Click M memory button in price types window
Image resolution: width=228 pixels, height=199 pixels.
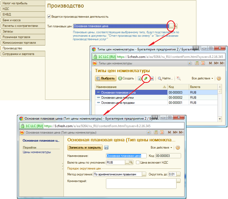pyautogui.click(x=210, y=63)
